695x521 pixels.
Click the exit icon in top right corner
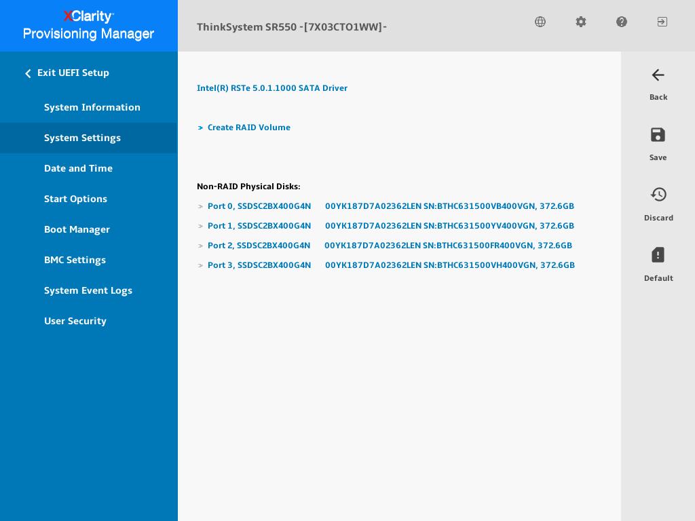(x=662, y=22)
